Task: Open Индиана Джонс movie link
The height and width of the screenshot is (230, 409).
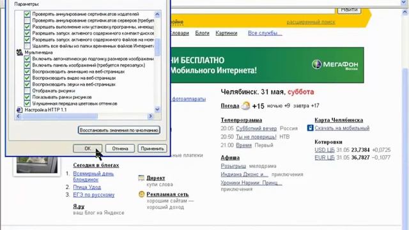Action: click(x=244, y=174)
